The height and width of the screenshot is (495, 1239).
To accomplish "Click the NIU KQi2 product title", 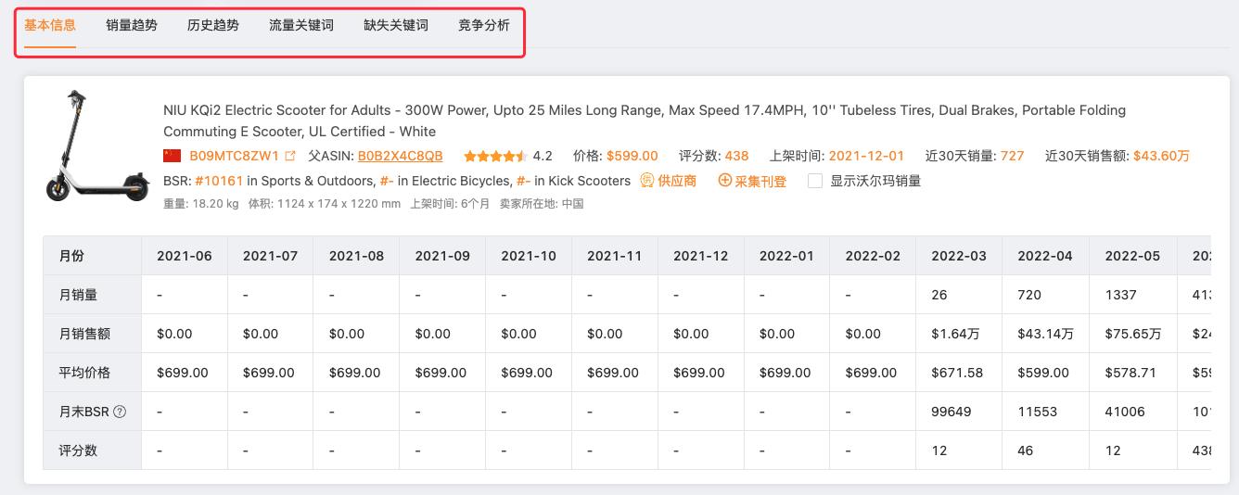I will [x=645, y=121].
